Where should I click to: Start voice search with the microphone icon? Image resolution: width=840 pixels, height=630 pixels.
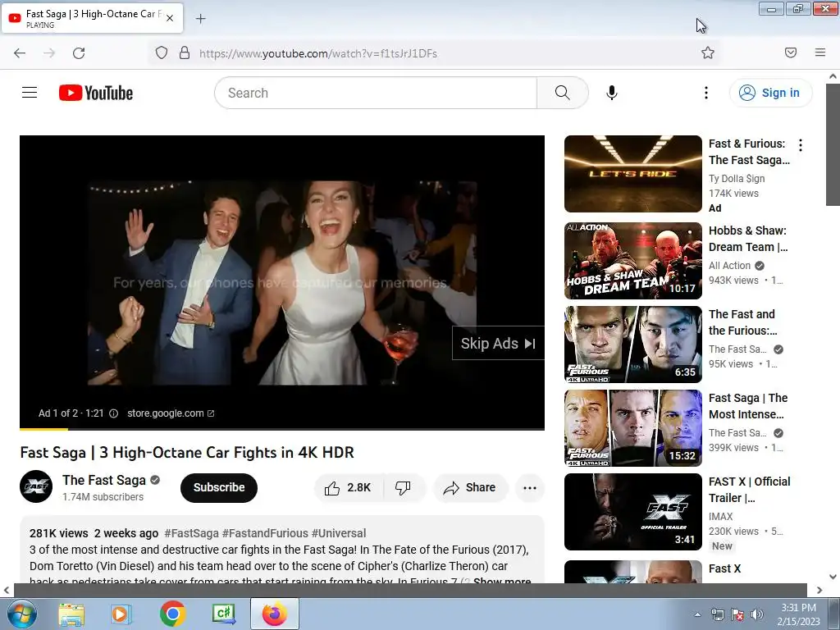[x=612, y=93]
